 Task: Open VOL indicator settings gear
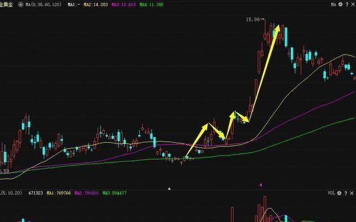[x=339, y=193]
